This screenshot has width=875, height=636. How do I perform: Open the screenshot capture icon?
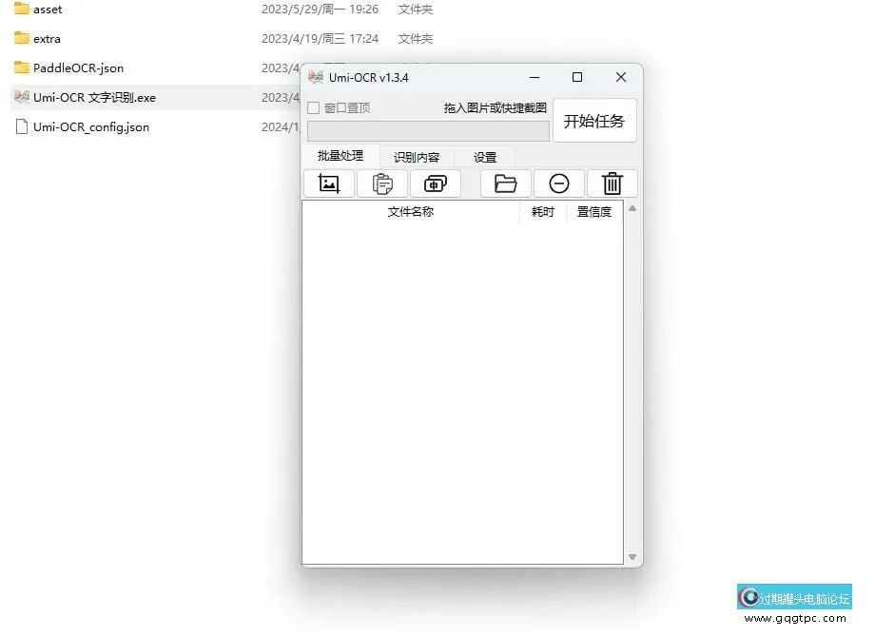[436, 183]
